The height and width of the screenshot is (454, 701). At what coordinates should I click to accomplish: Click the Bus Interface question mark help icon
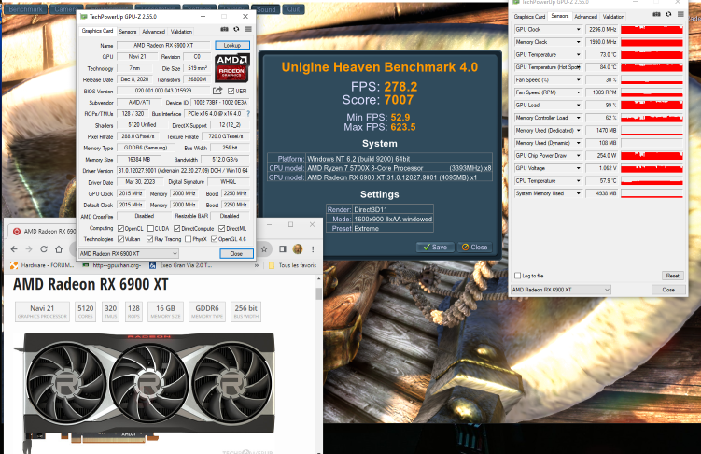click(x=248, y=114)
